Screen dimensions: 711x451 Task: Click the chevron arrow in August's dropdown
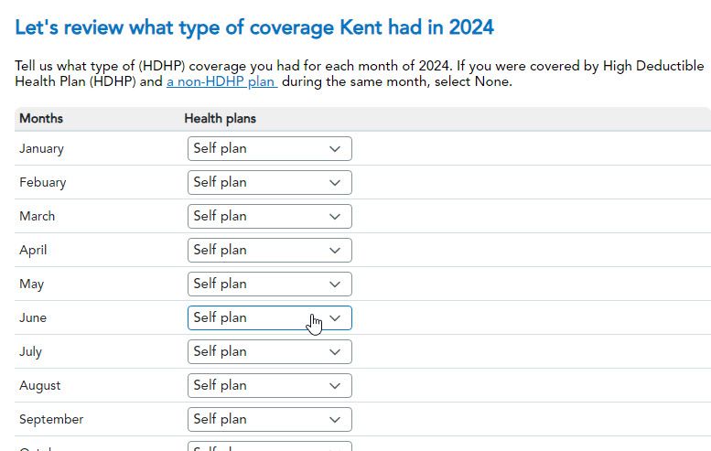pos(335,385)
